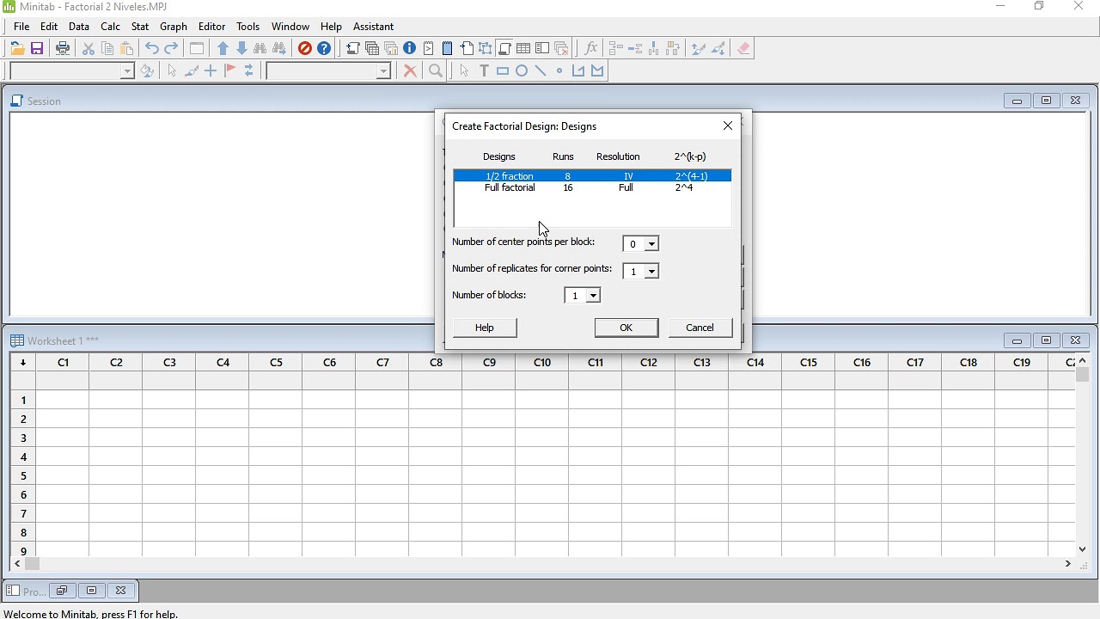Open Project Manager info icon

point(410,49)
